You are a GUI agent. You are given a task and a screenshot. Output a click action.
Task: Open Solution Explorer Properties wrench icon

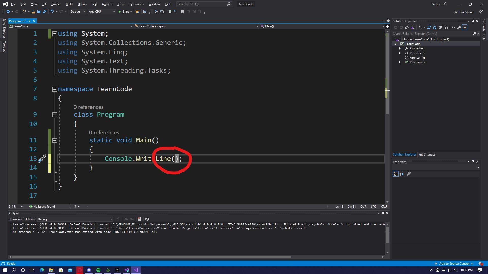tap(459, 27)
